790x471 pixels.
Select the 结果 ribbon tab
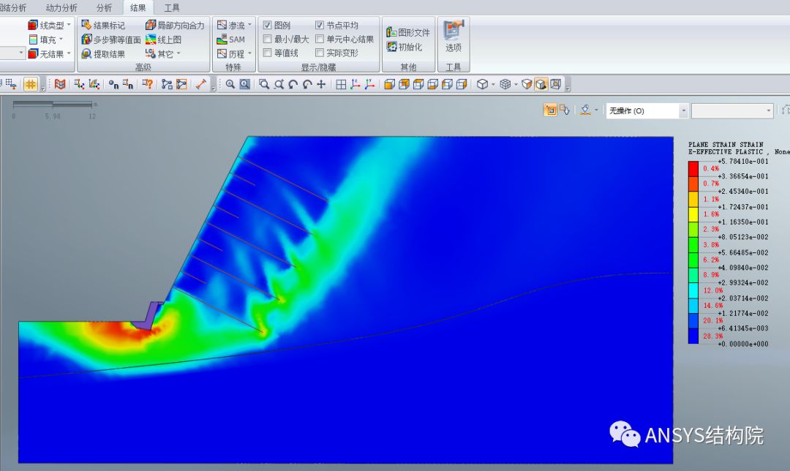click(x=138, y=7)
